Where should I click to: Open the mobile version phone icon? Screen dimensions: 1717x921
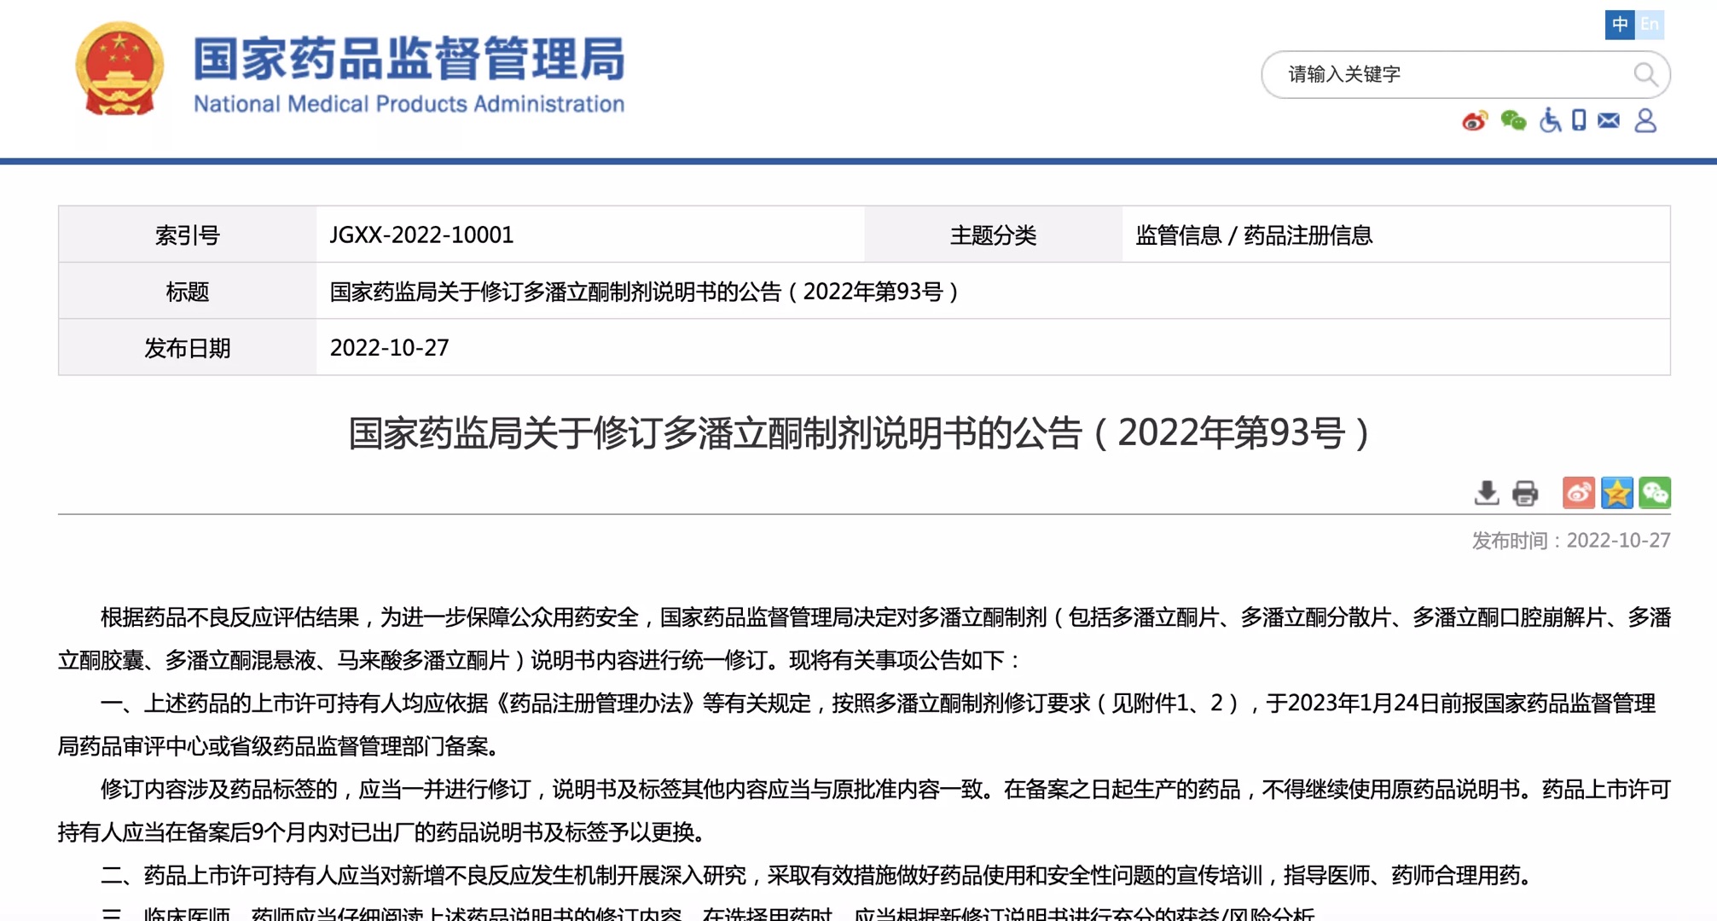point(1579,120)
